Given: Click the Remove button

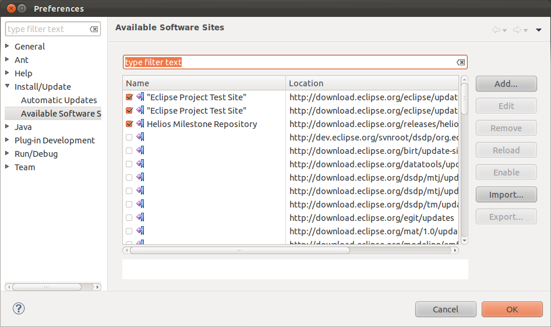Looking at the screenshot, I should pos(506,128).
